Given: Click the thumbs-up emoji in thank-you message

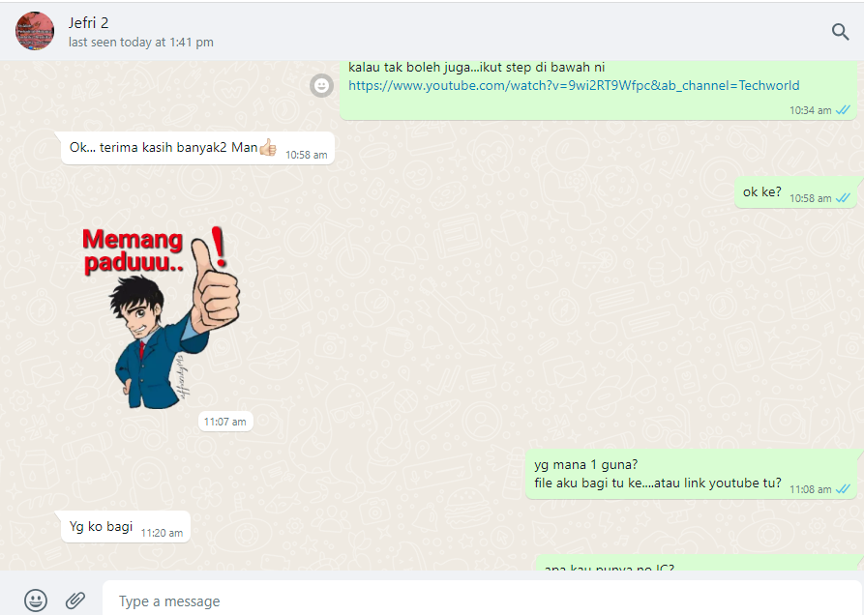Looking at the screenshot, I should (x=268, y=148).
